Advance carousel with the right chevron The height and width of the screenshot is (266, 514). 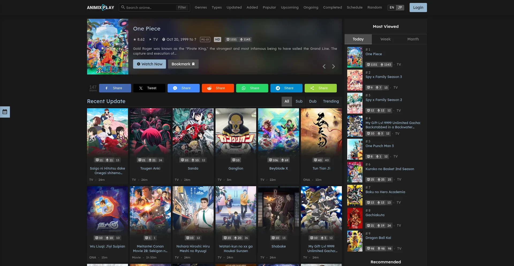click(x=334, y=66)
